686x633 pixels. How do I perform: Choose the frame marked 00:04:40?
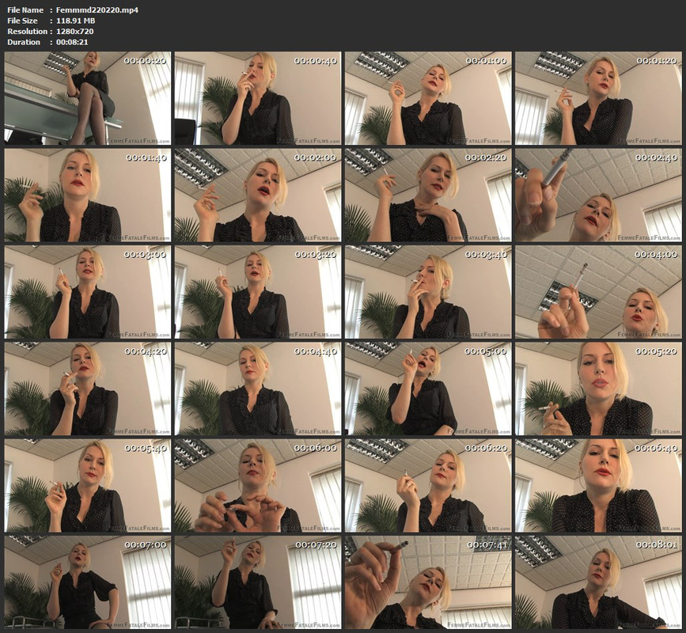click(x=258, y=389)
